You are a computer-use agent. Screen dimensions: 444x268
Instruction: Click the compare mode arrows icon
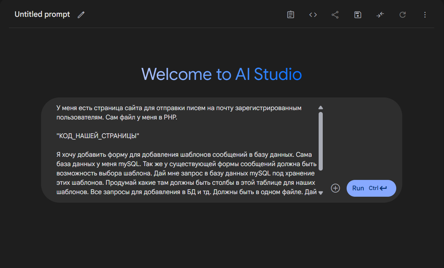[x=380, y=15]
